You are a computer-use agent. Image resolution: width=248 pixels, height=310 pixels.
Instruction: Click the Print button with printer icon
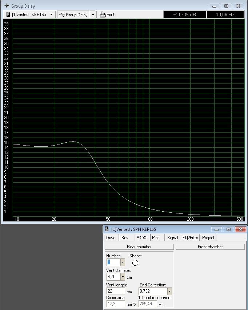click(107, 15)
